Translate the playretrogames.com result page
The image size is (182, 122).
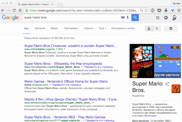pyautogui.click(x=100, y=120)
